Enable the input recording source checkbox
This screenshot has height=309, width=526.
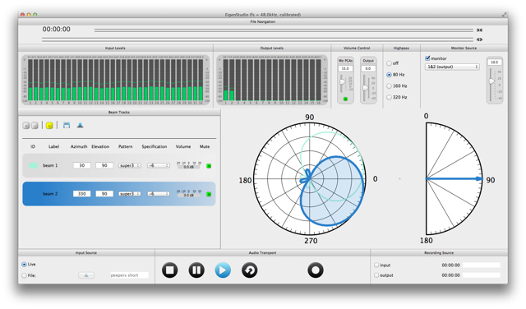(376, 265)
